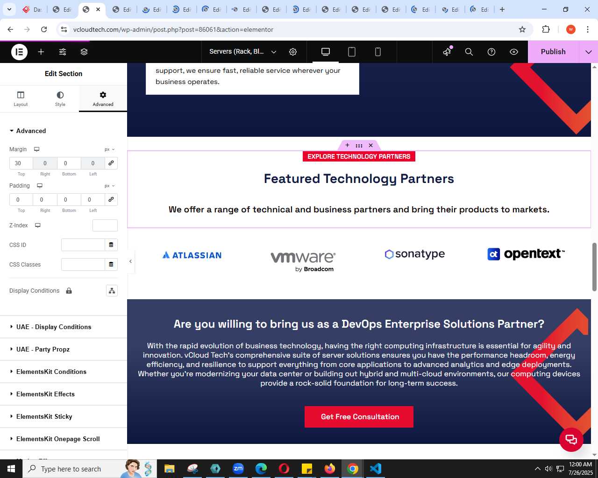Click the Display Conditions lock icon

[69, 291]
